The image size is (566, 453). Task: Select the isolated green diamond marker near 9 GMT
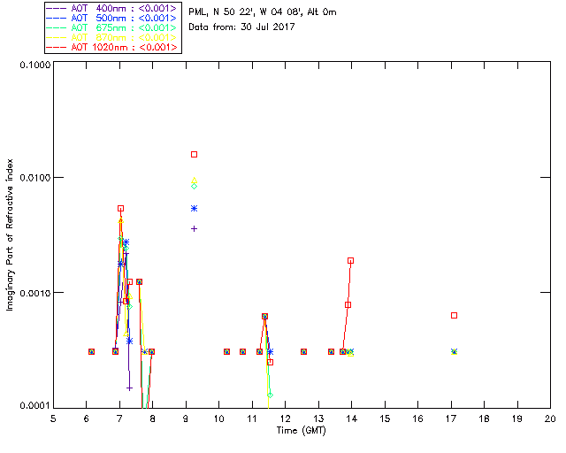point(195,187)
